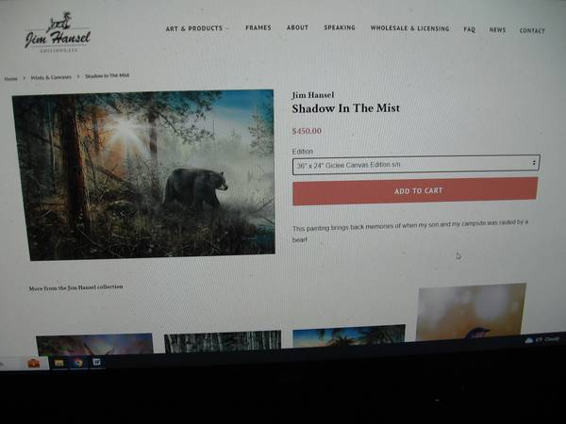This screenshot has width=566, height=424.
Task: Open the blue bird painting thumbnail
Action: tap(471, 311)
